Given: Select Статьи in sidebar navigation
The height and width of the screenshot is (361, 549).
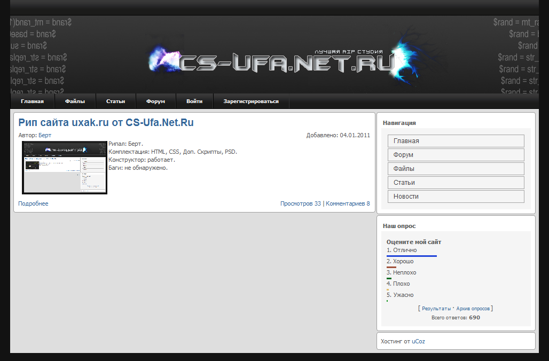Looking at the screenshot, I should click(x=456, y=183).
